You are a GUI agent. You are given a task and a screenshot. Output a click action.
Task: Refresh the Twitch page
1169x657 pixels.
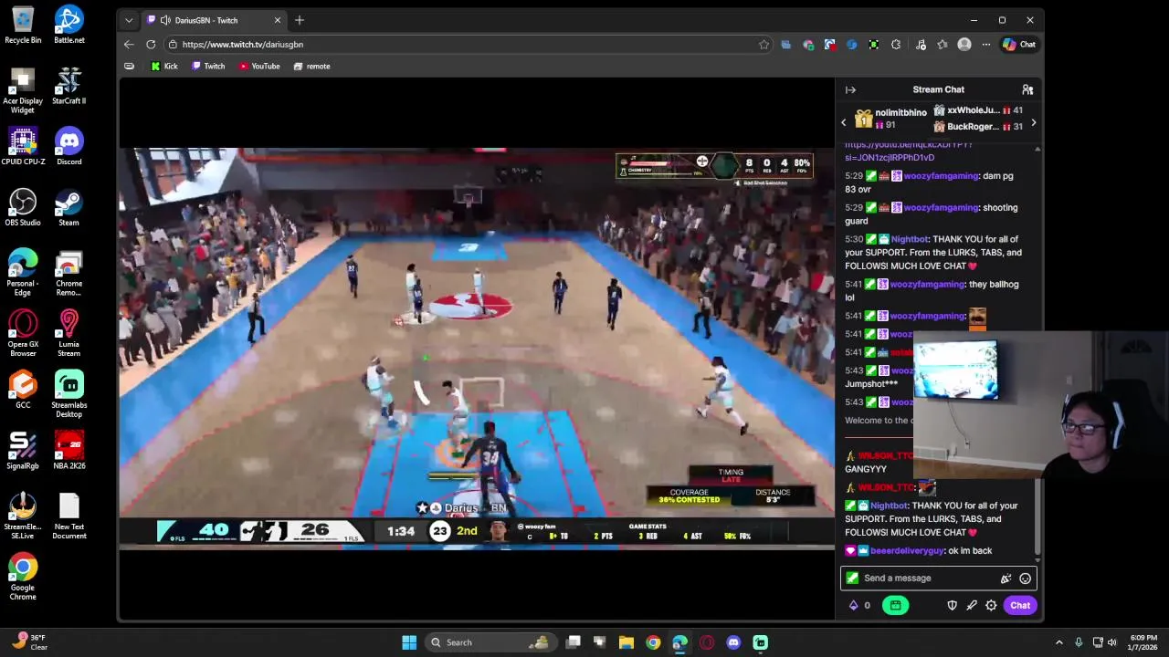pos(151,44)
